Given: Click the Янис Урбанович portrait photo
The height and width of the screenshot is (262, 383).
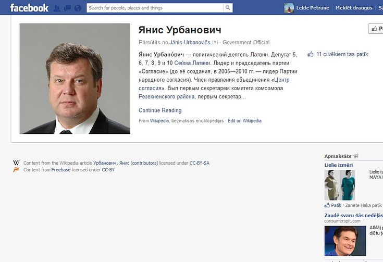Looking at the screenshot, I should coord(75,79).
